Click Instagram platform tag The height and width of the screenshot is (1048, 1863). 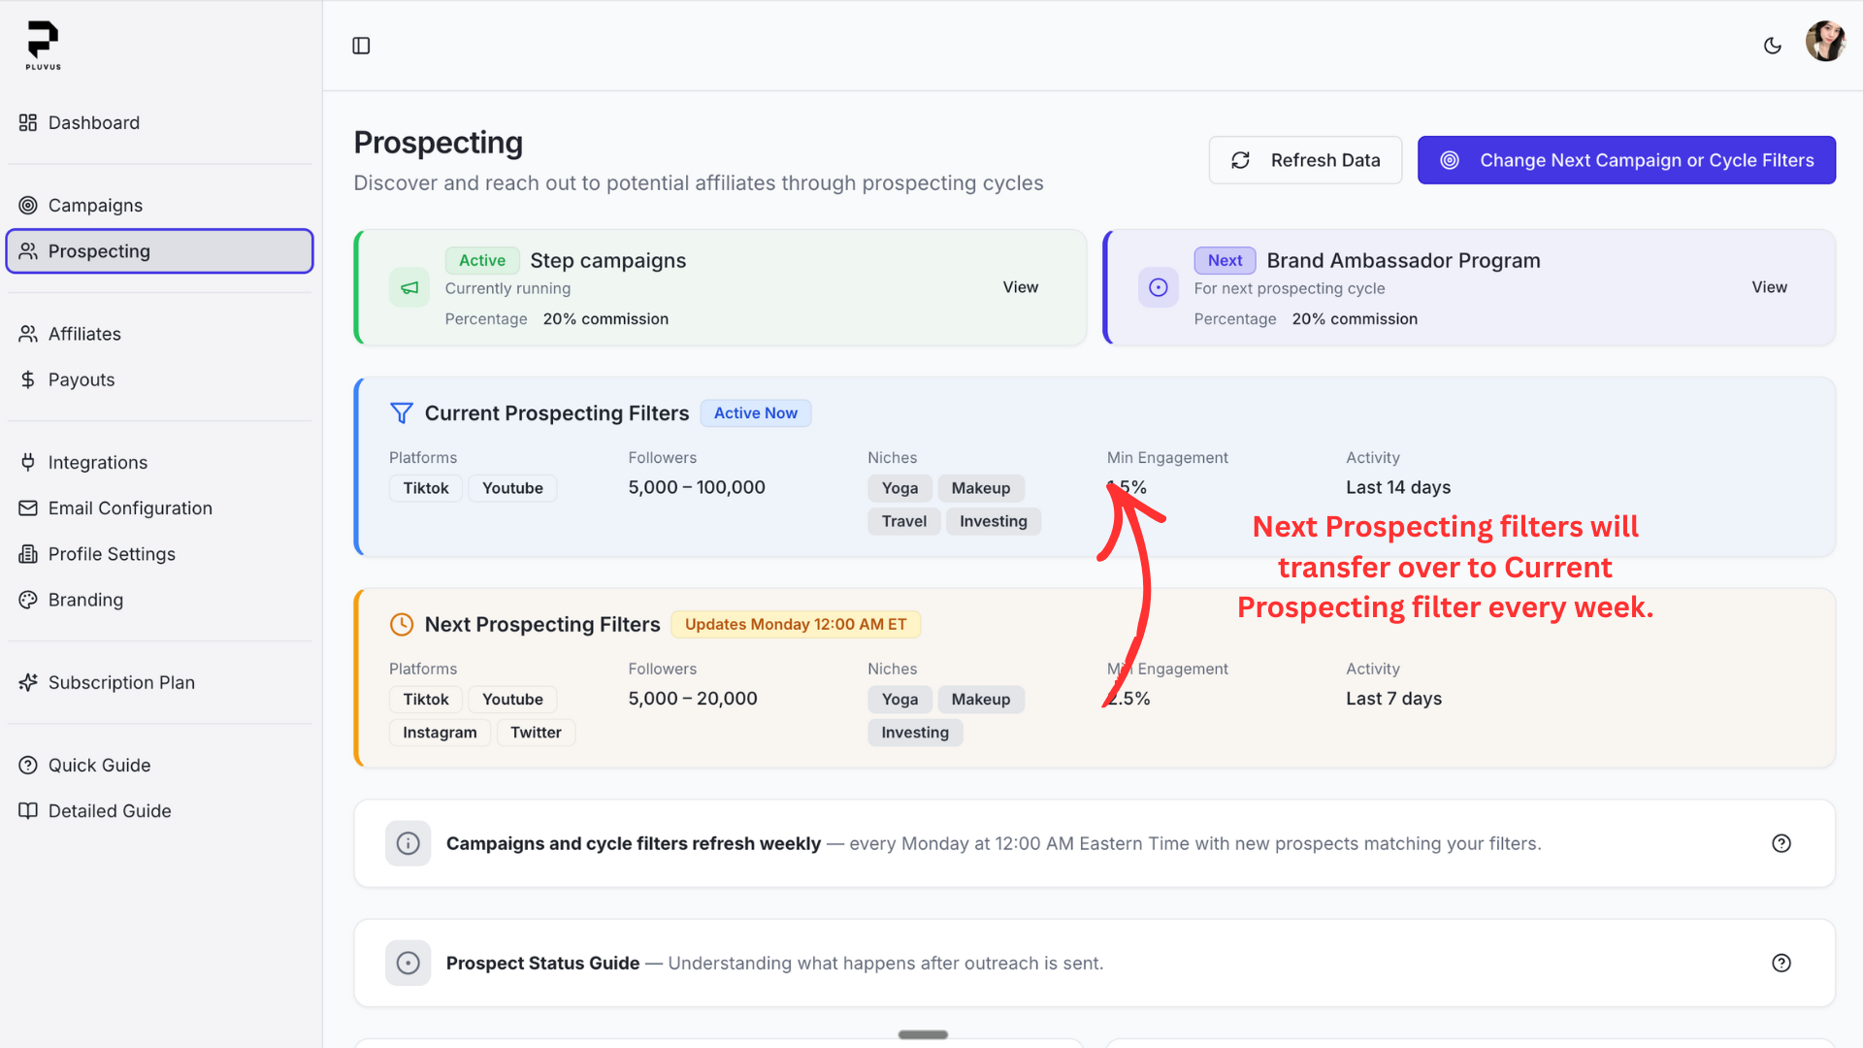click(440, 733)
